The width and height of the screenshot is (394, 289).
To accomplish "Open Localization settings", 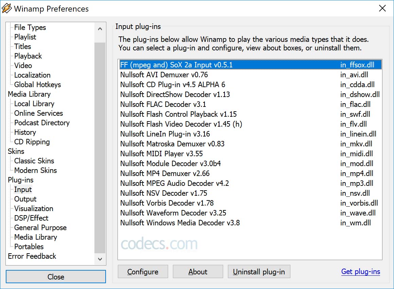I will pos(32,75).
